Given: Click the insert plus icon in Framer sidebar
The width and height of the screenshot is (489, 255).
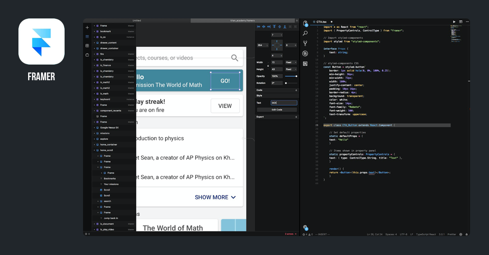Looking at the screenshot, I should pyautogui.click(x=87, y=27).
